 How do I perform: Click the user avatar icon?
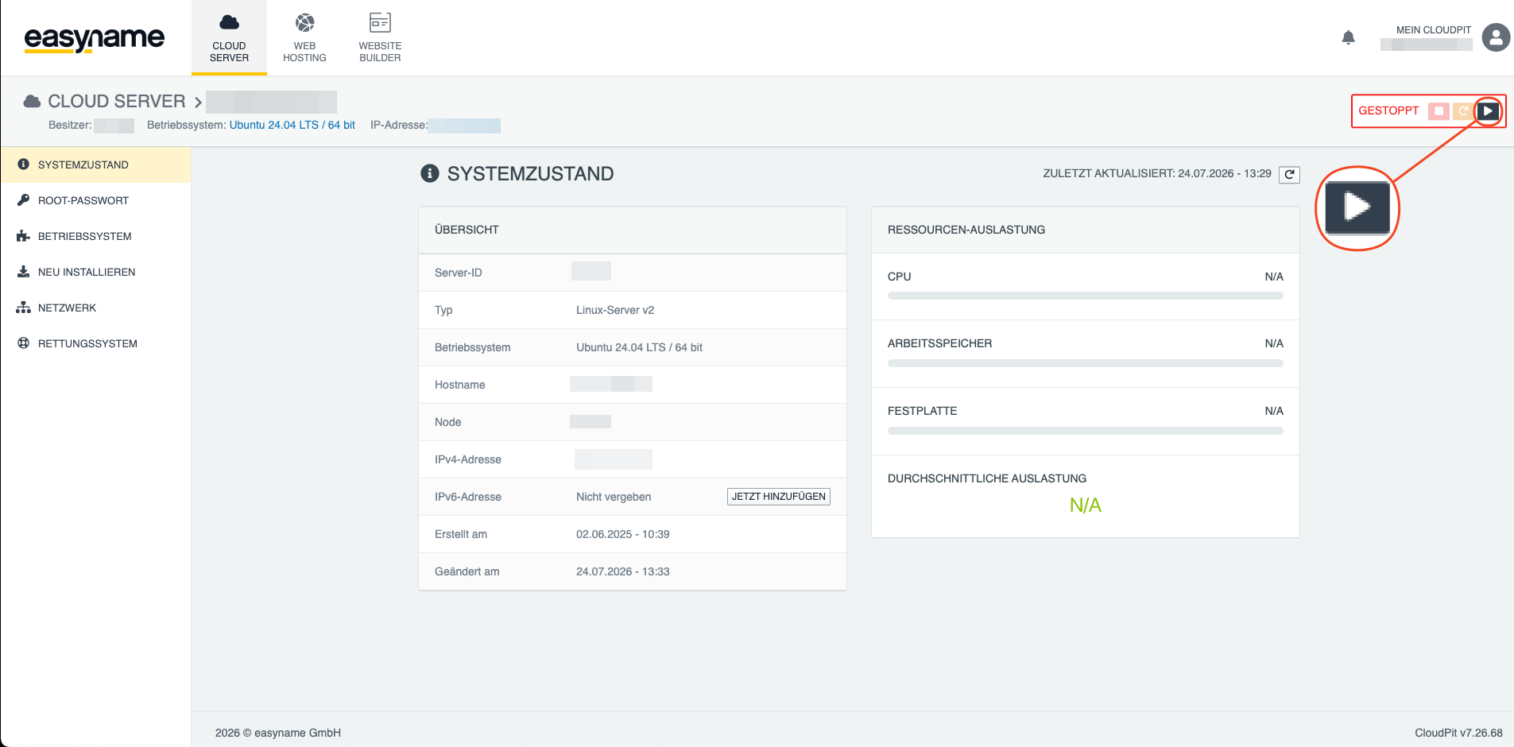[1496, 37]
